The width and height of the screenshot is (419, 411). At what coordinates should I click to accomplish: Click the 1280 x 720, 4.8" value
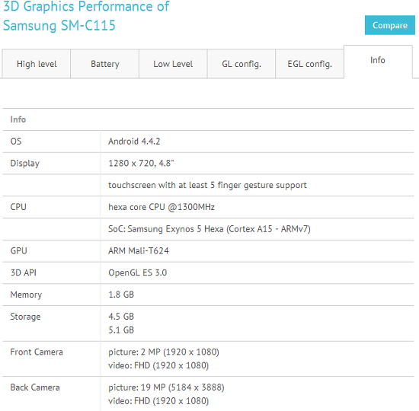(x=141, y=163)
